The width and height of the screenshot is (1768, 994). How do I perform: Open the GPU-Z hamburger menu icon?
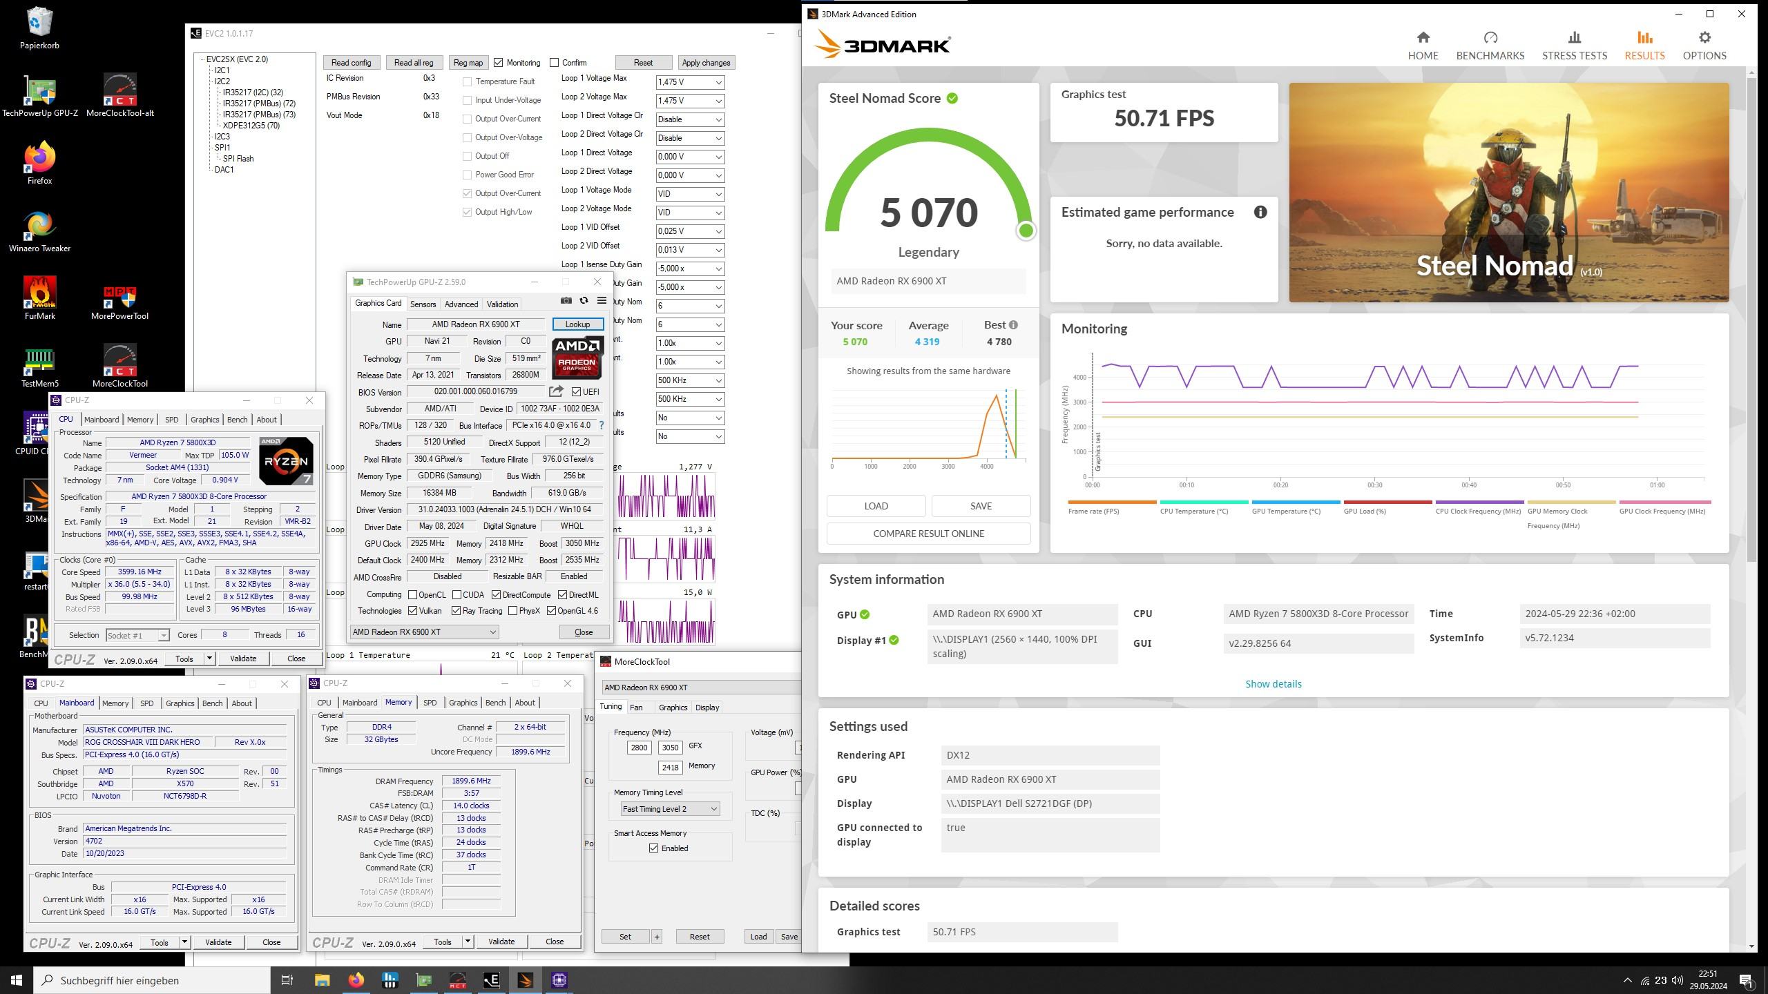tap(602, 301)
